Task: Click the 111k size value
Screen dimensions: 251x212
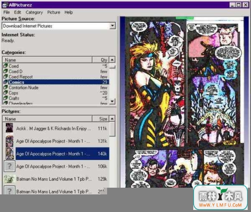Action: (x=102, y=129)
